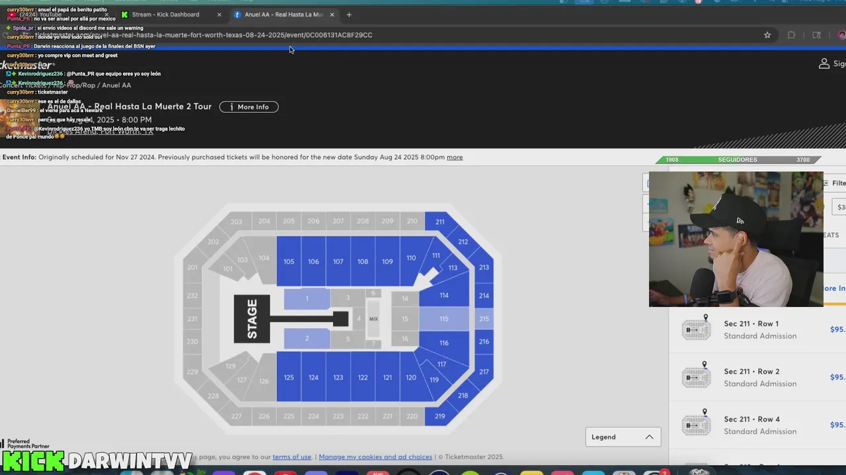Close the Anuel AA Ticketmaster tab

[x=332, y=15]
